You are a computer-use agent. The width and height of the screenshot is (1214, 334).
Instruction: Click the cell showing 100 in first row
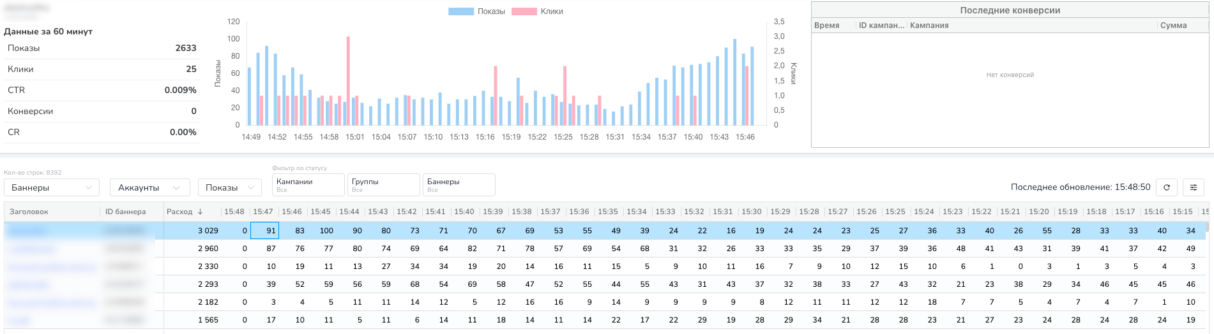click(326, 231)
